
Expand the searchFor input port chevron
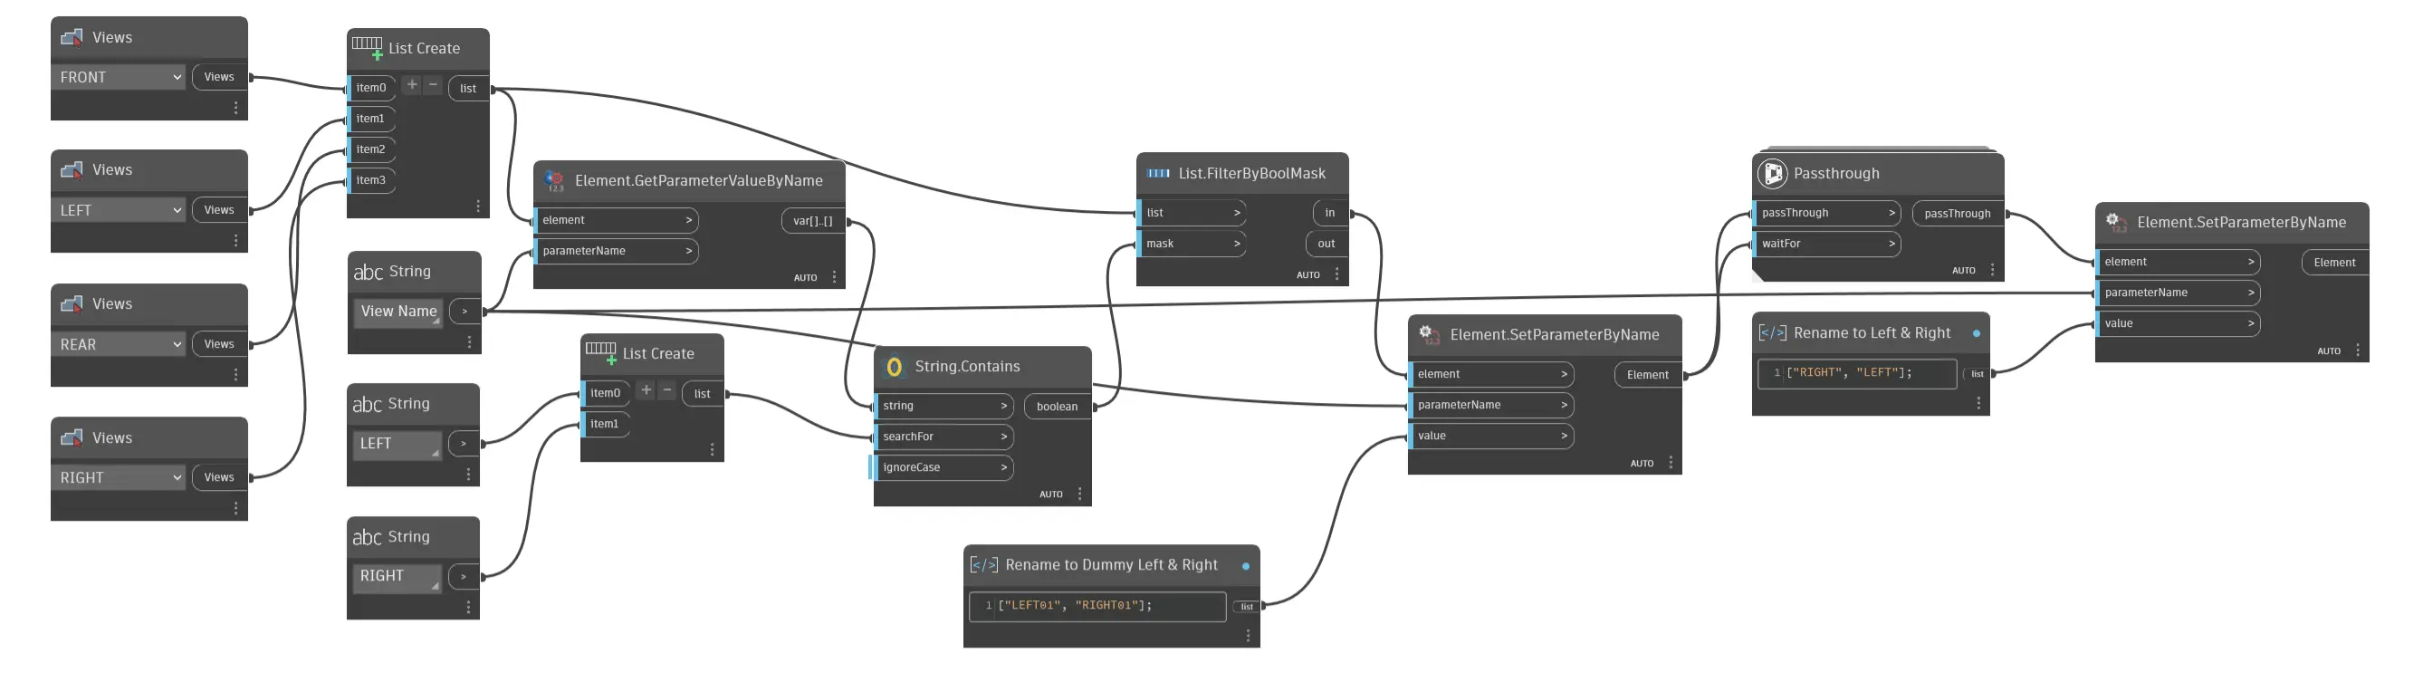(1003, 437)
